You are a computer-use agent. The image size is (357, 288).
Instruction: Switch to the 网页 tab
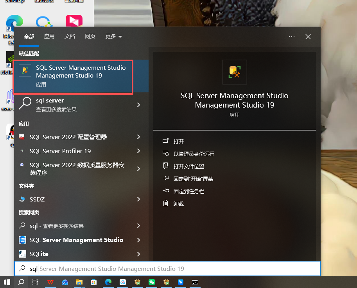[90, 36]
